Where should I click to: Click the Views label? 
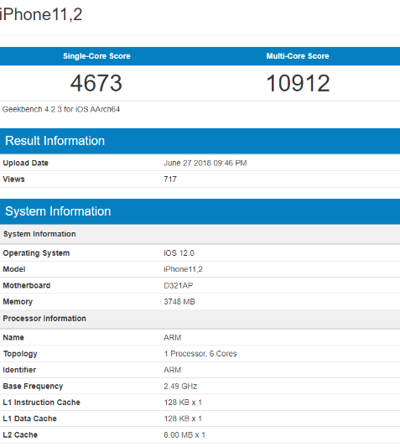pos(13,179)
